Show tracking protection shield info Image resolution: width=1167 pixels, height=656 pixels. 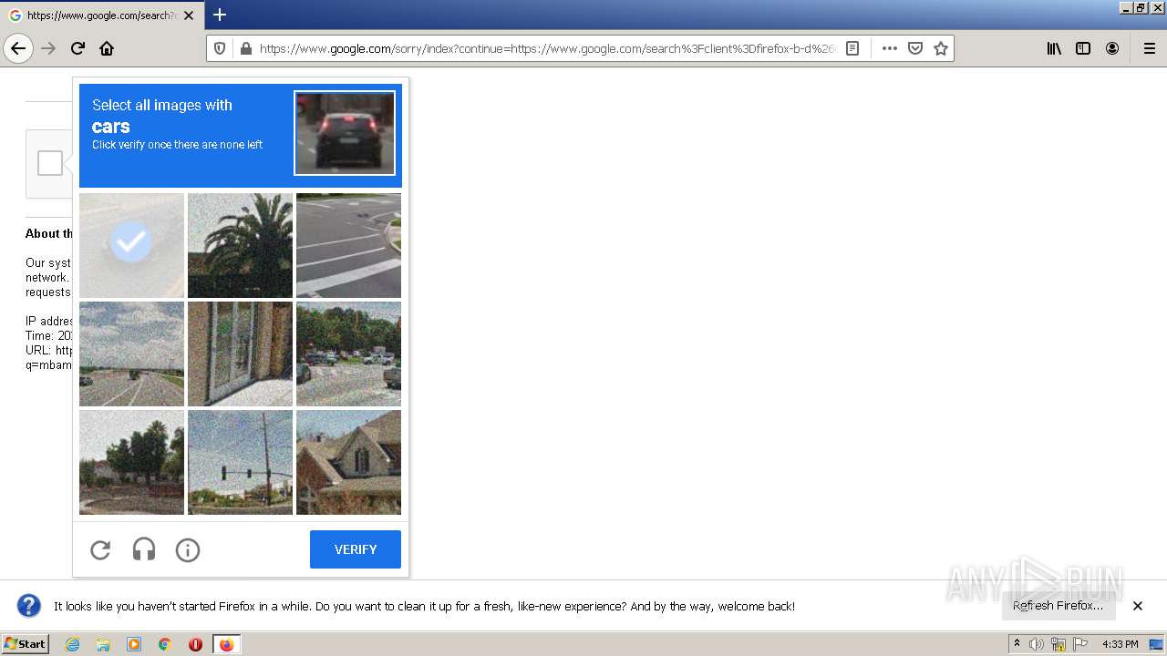tap(220, 48)
